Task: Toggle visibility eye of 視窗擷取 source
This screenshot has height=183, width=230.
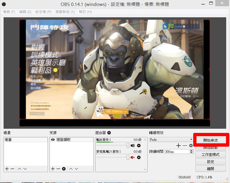Action: 53,140
